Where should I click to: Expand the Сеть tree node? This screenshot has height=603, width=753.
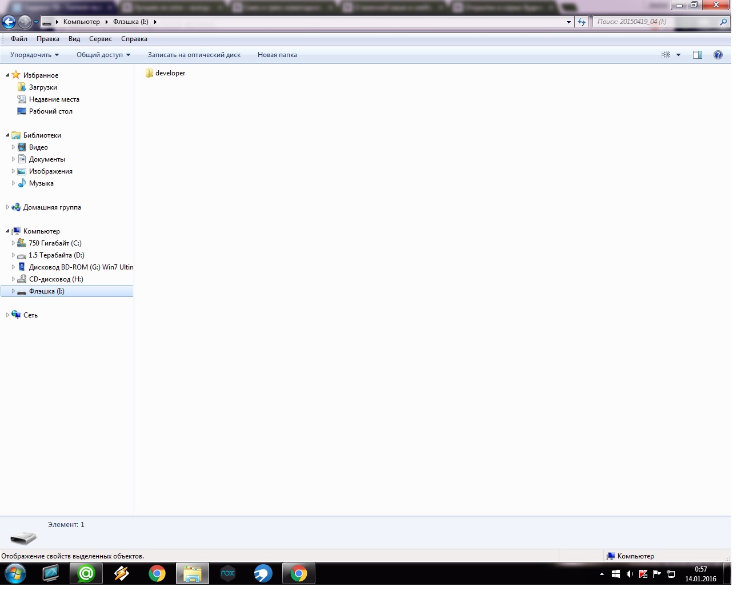[x=7, y=315]
